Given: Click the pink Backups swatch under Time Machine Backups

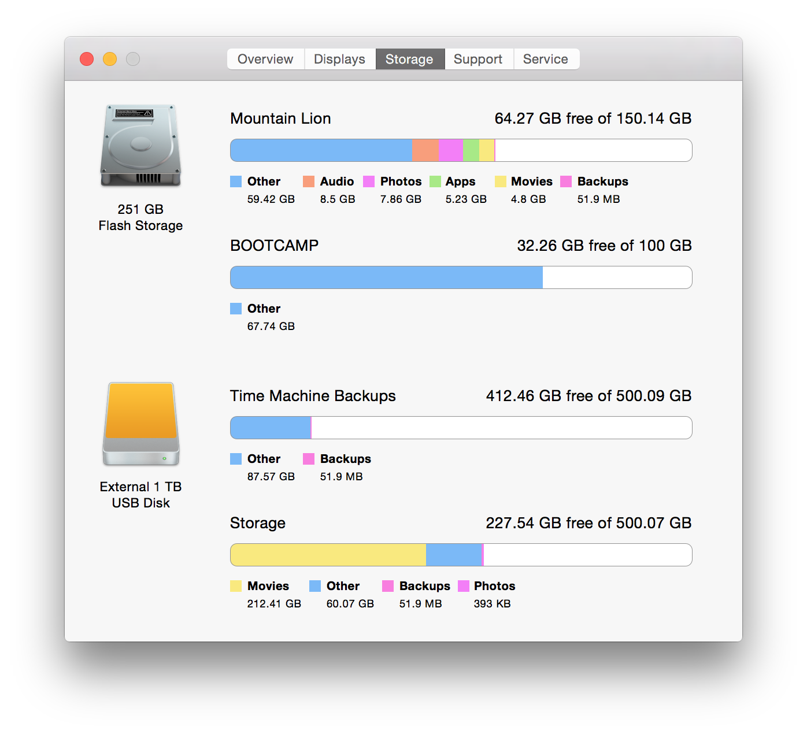Looking at the screenshot, I should [x=309, y=459].
